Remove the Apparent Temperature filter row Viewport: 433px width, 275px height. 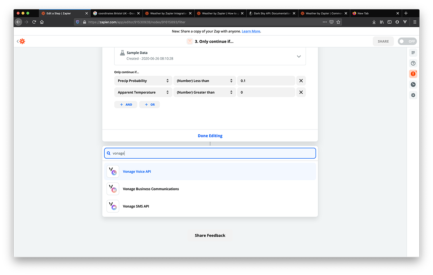pos(301,92)
